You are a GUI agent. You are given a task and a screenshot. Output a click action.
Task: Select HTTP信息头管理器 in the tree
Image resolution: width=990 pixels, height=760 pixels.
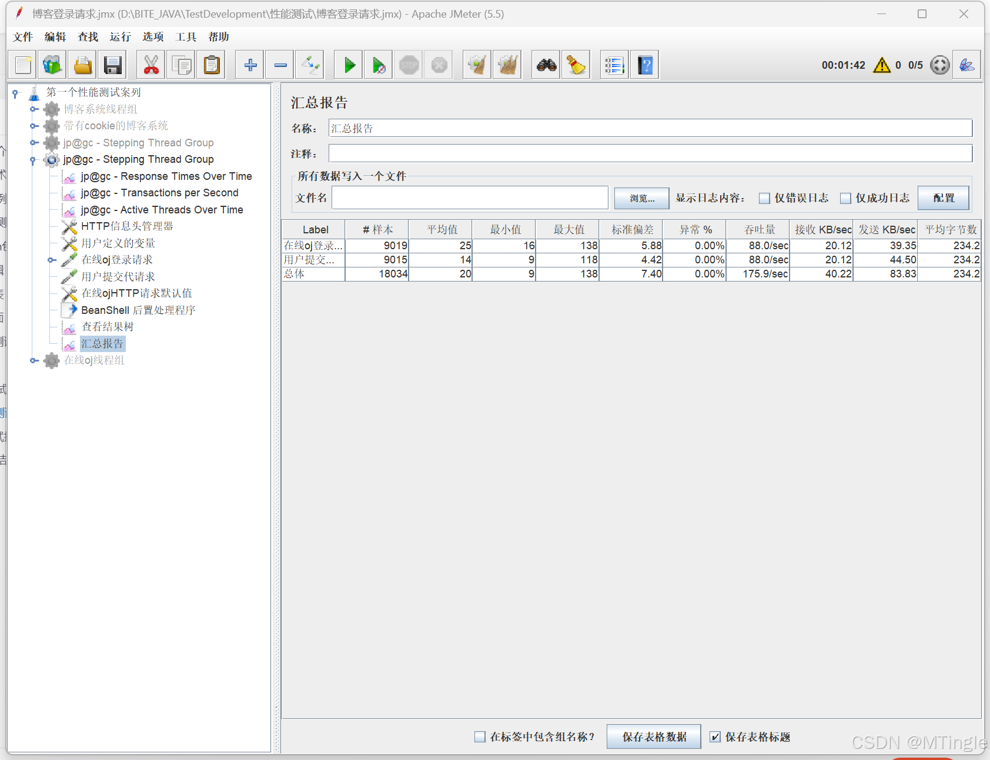[127, 226]
